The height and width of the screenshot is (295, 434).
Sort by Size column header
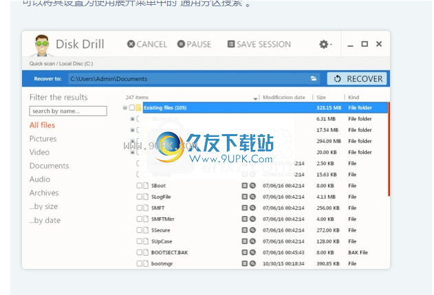pos(321,98)
